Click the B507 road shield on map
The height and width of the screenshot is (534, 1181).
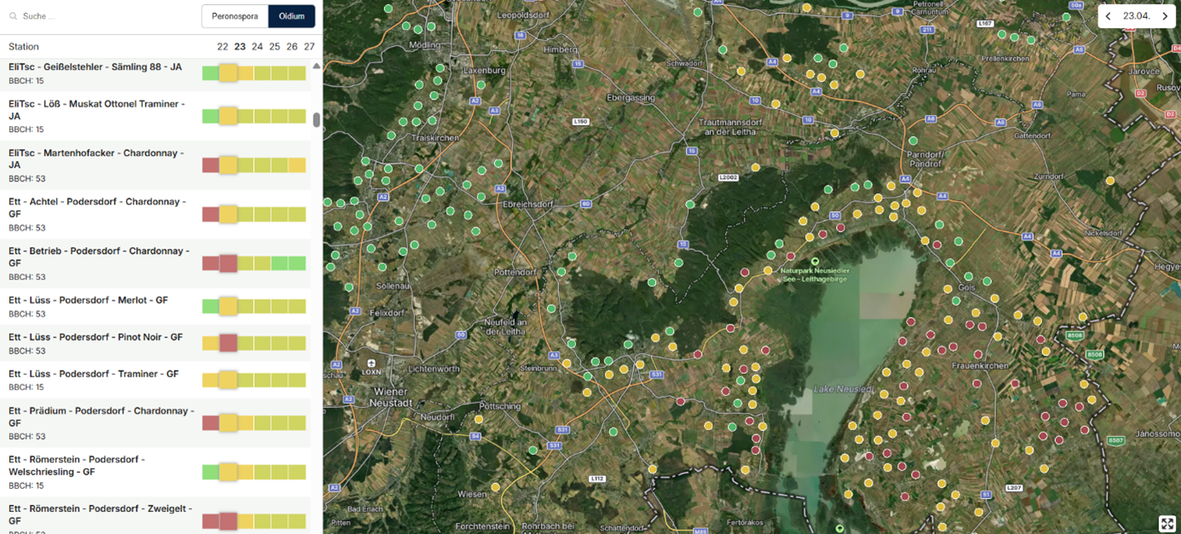point(1116,440)
